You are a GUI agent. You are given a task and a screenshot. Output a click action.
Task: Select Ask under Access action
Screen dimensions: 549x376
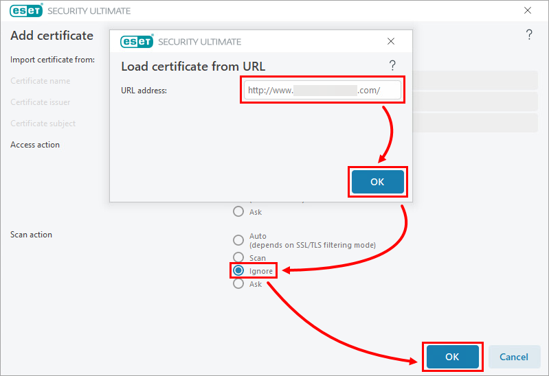238,211
